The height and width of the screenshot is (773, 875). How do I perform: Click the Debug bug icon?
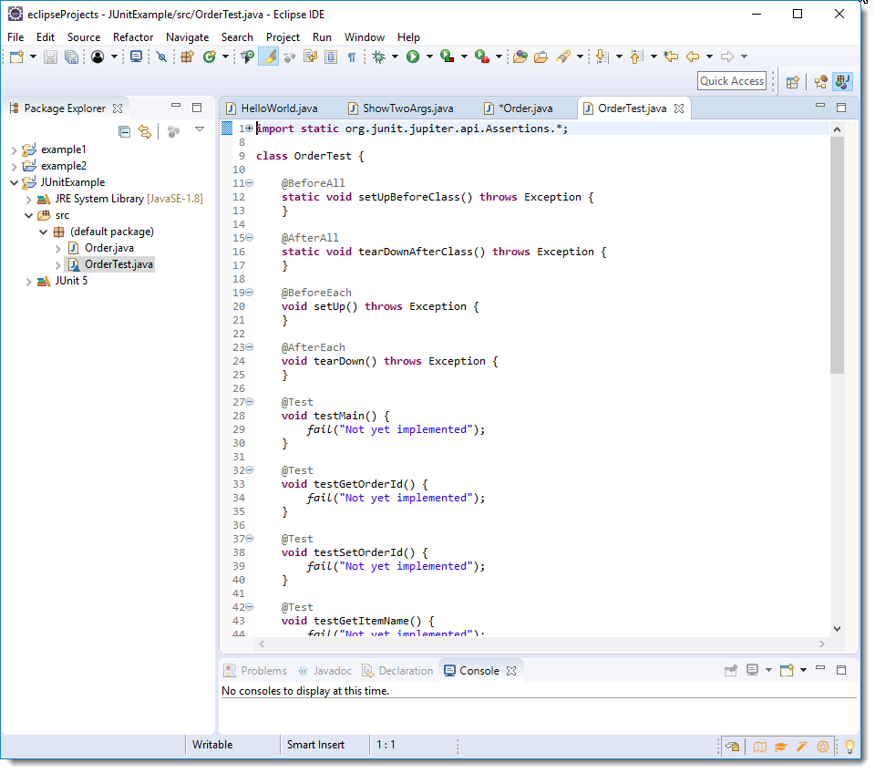379,57
